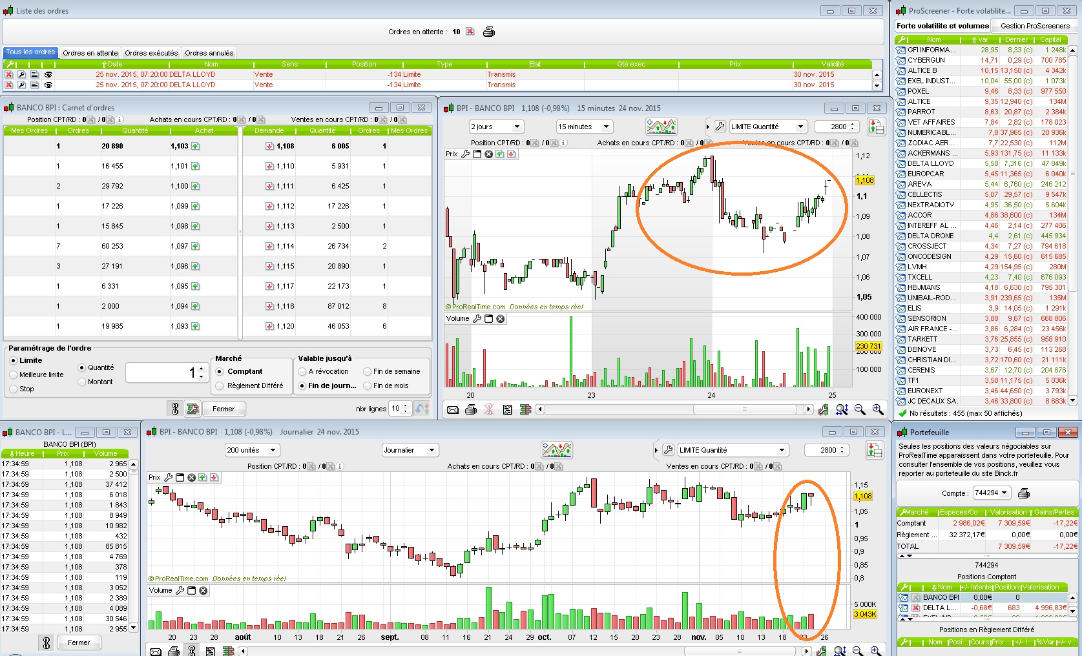Print the pending orders list

(x=489, y=32)
